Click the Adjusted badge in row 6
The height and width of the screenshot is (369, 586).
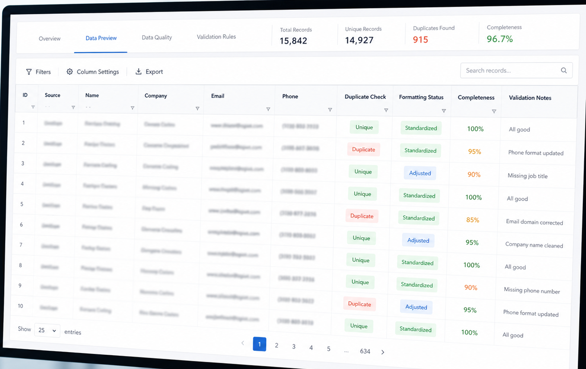point(418,240)
